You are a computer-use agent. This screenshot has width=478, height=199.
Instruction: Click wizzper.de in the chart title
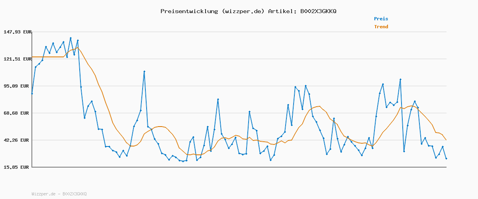[x=243, y=11]
